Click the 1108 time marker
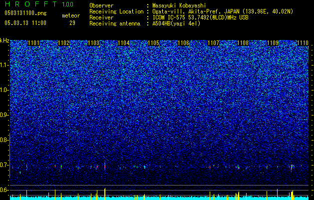The width and height of the screenshot is (314, 200). click(243, 43)
